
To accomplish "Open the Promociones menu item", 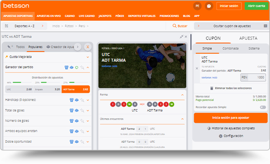I will (169, 16).
